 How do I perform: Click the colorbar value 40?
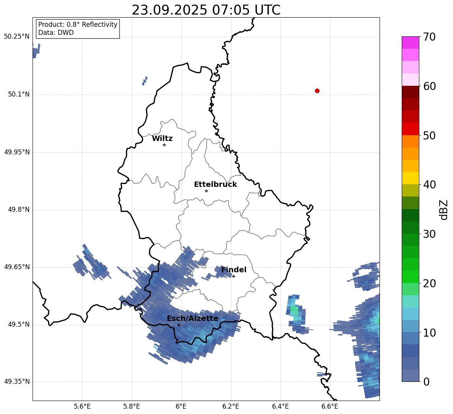coord(429,185)
